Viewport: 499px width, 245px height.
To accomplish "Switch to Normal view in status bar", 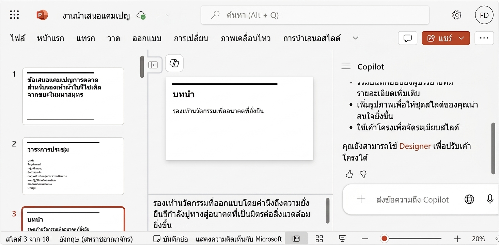I will [x=296, y=239].
